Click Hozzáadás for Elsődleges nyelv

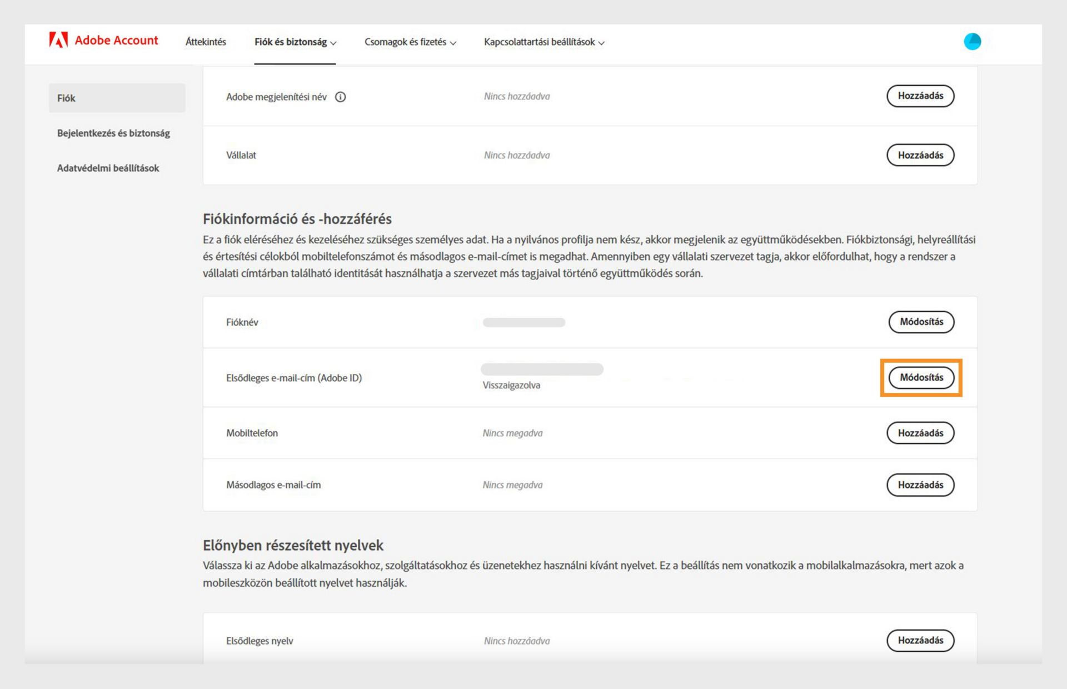pyautogui.click(x=920, y=640)
